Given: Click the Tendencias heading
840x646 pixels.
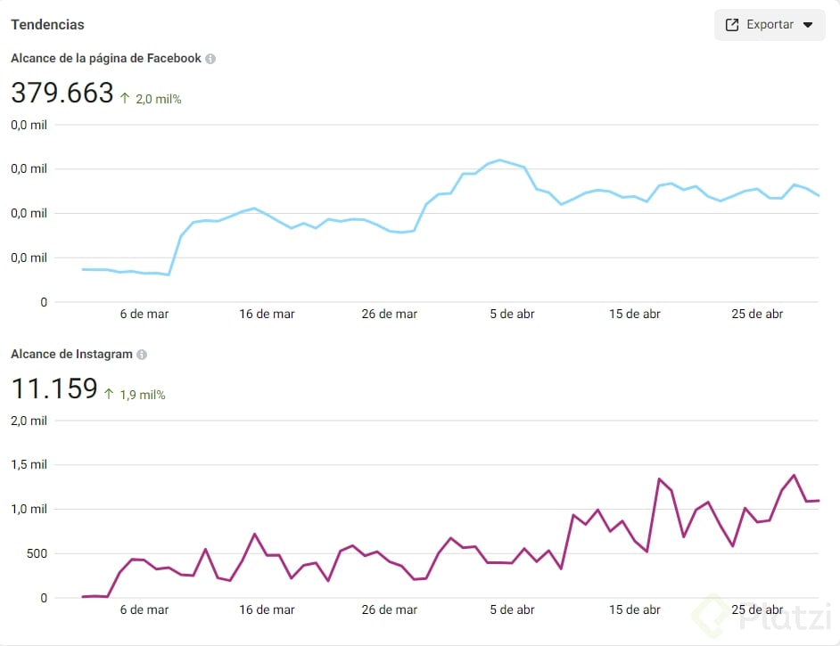Looking at the screenshot, I should tap(47, 25).
